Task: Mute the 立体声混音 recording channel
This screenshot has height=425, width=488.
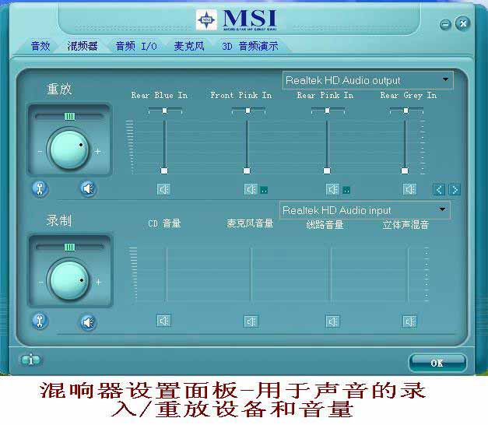Action: tap(409, 321)
